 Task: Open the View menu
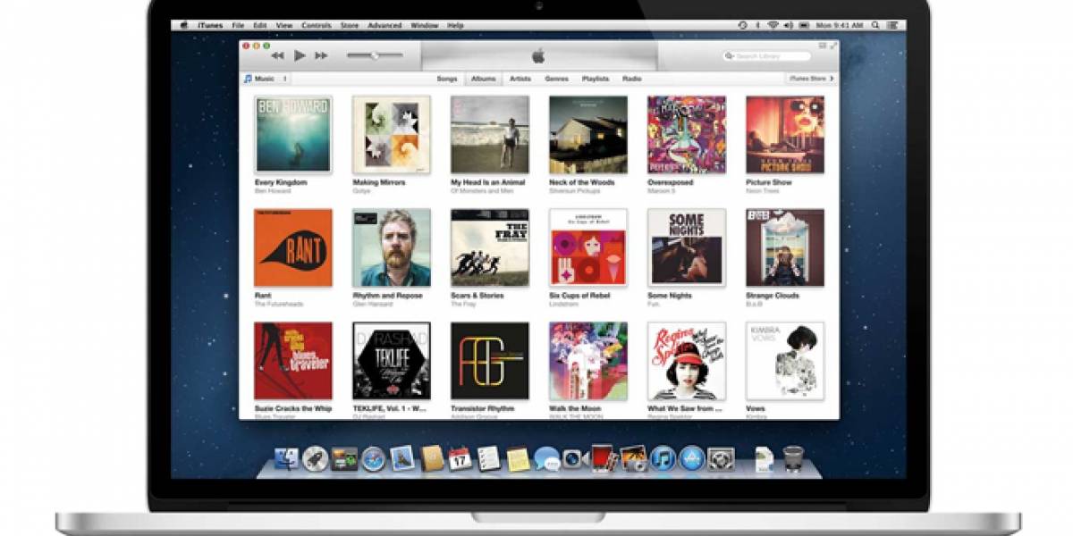[x=284, y=25]
